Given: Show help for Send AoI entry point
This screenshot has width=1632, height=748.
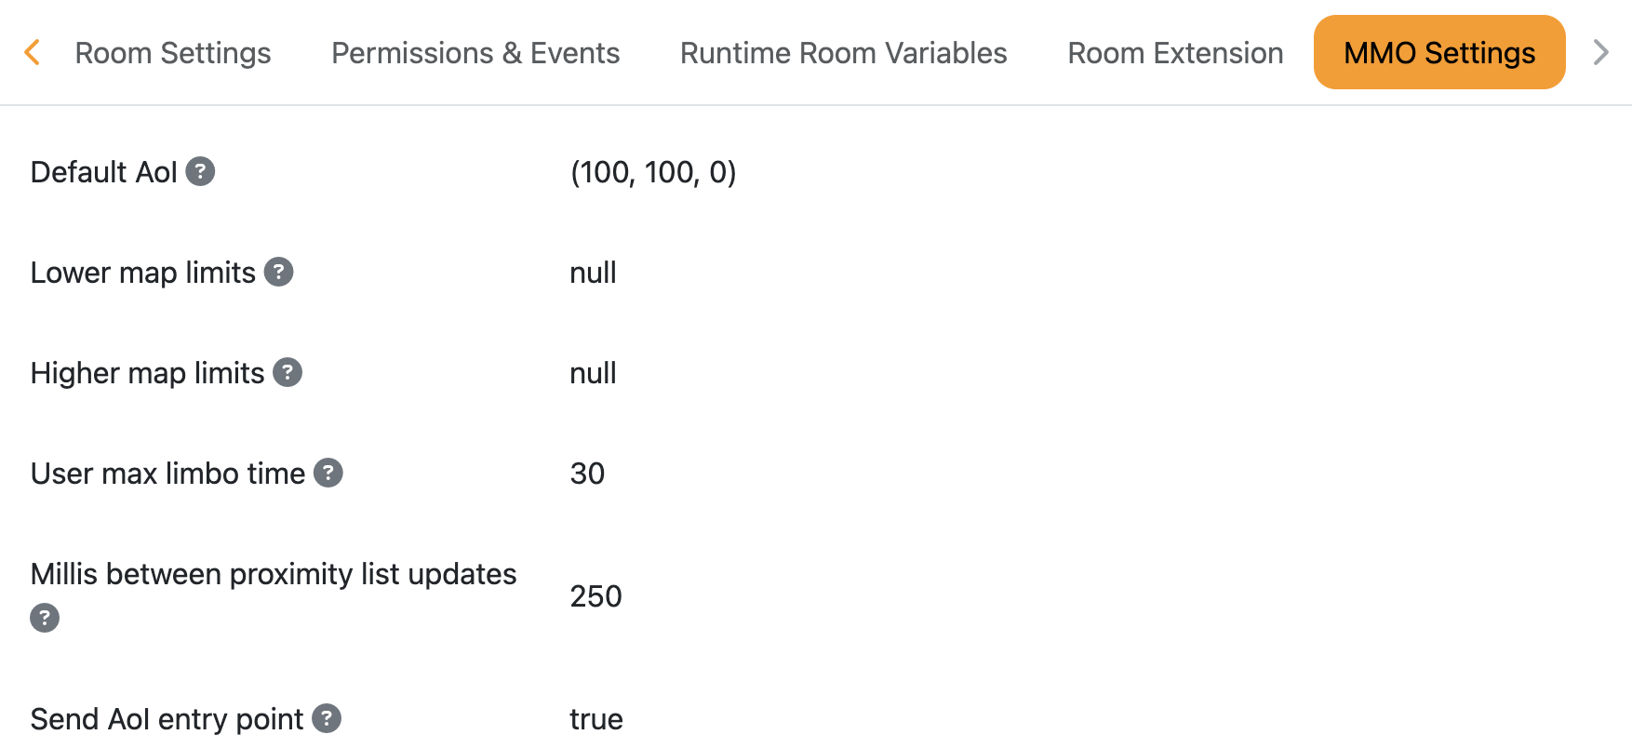Looking at the screenshot, I should [x=326, y=718].
